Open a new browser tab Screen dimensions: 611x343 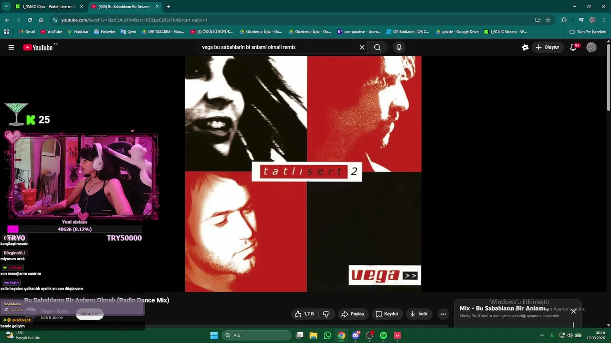pyautogui.click(x=169, y=7)
